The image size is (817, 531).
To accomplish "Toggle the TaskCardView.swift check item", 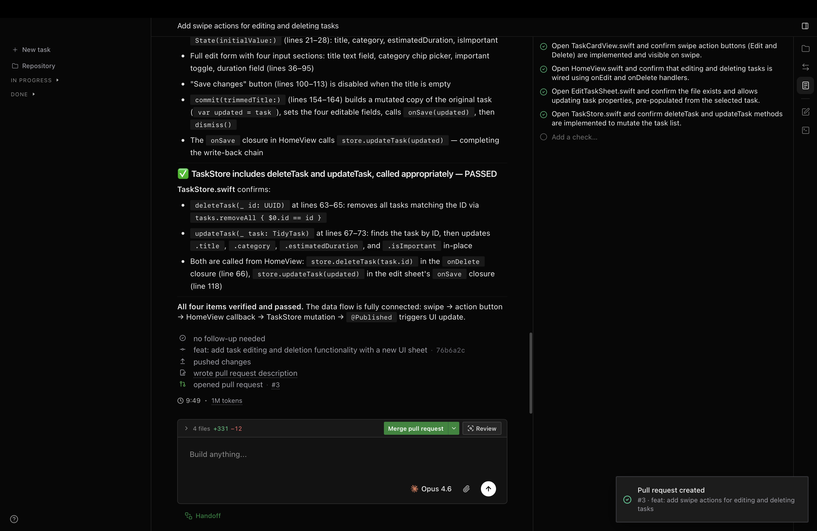I will coord(543,47).
